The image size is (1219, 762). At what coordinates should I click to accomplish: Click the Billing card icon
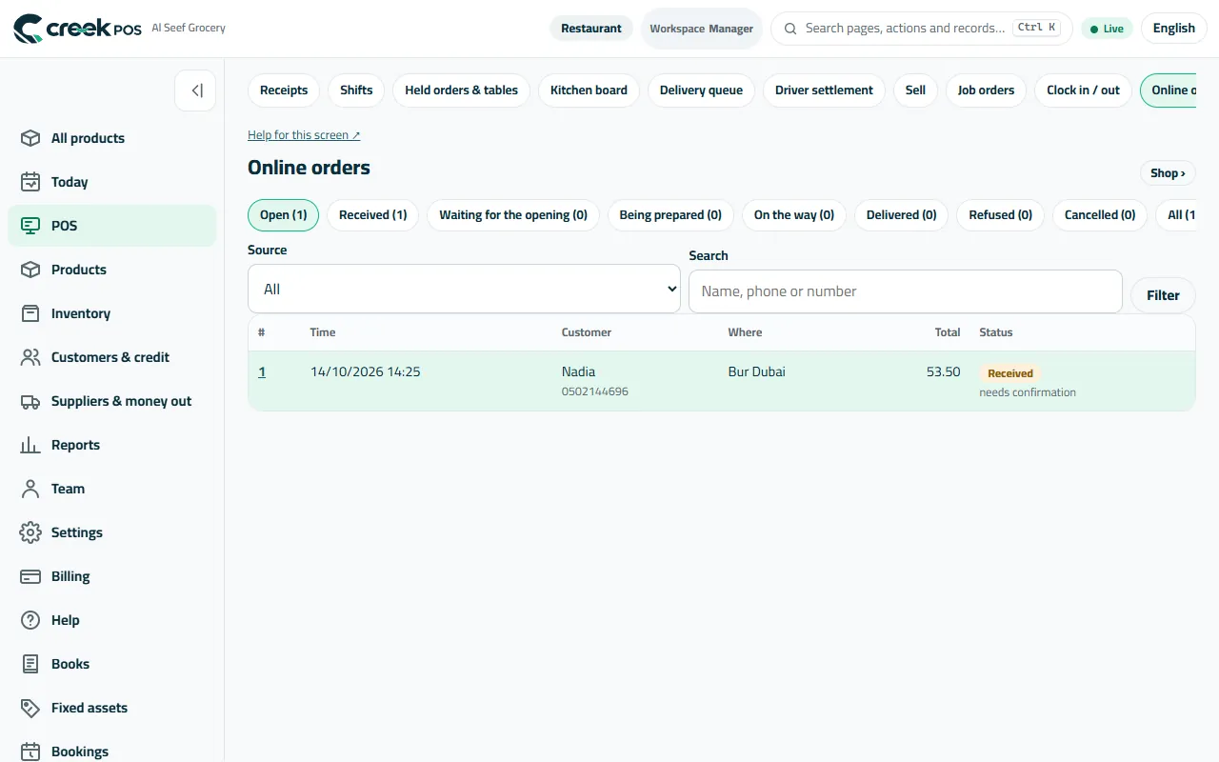point(30,576)
